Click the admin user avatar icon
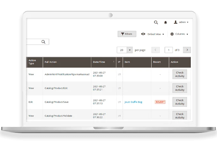 click(175, 22)
